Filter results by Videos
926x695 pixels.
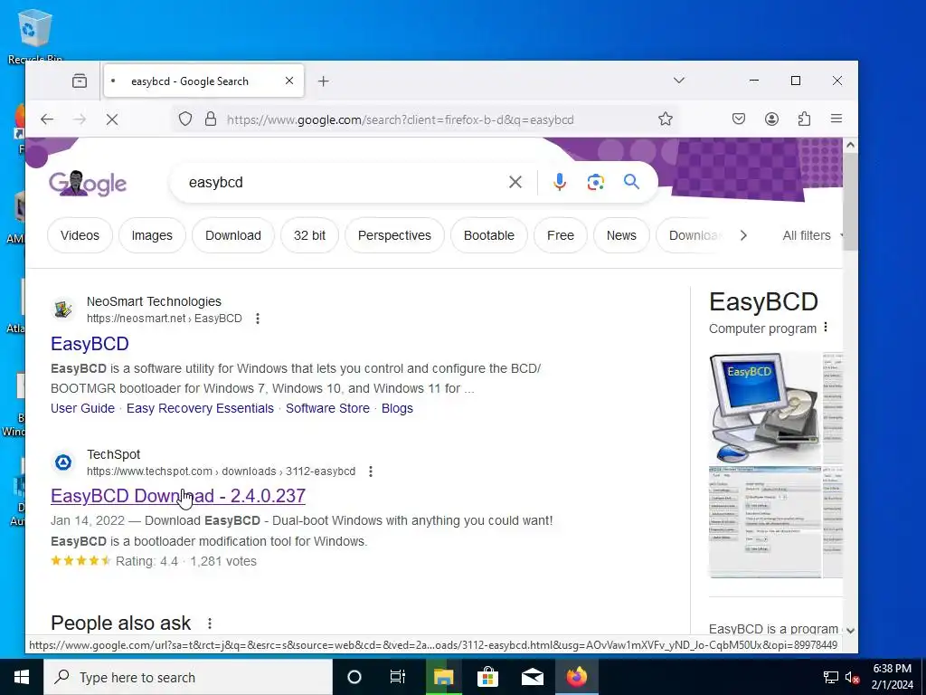80,235
